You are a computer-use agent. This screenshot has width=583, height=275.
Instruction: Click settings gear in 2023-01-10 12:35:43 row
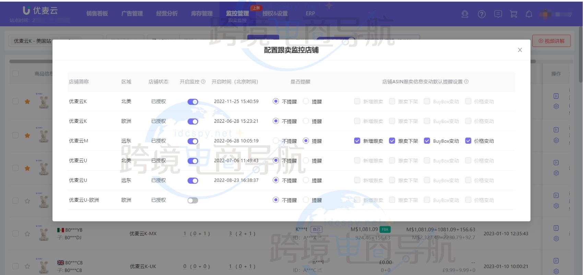pyautogui.click(x=556, y=238)
